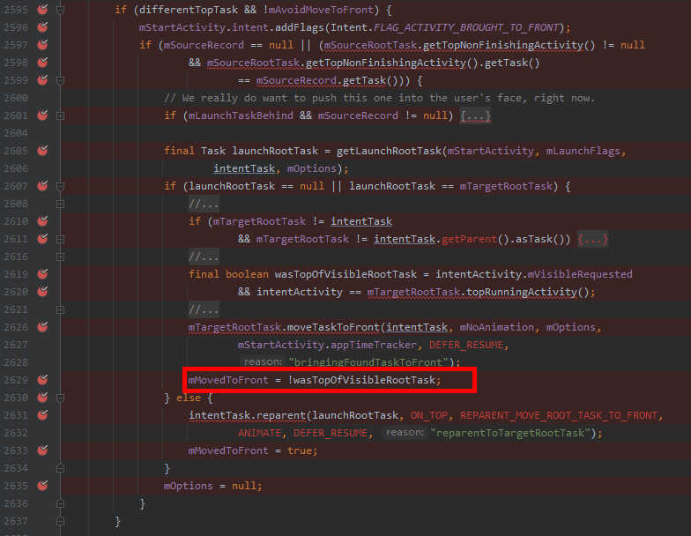Screen dimensions: 691x536
Task: Click the moveTaskToFront method call
Action: [333, 327]
